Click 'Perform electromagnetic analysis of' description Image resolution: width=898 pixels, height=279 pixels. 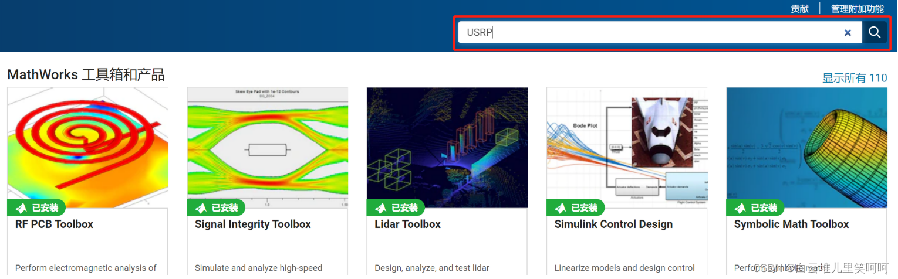[x=86, y=268]
